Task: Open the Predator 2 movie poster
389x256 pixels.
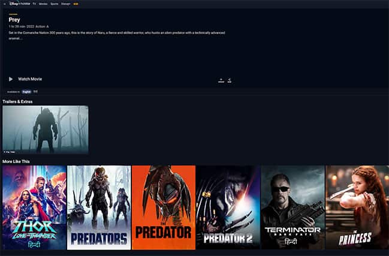Action: (228, 207)
